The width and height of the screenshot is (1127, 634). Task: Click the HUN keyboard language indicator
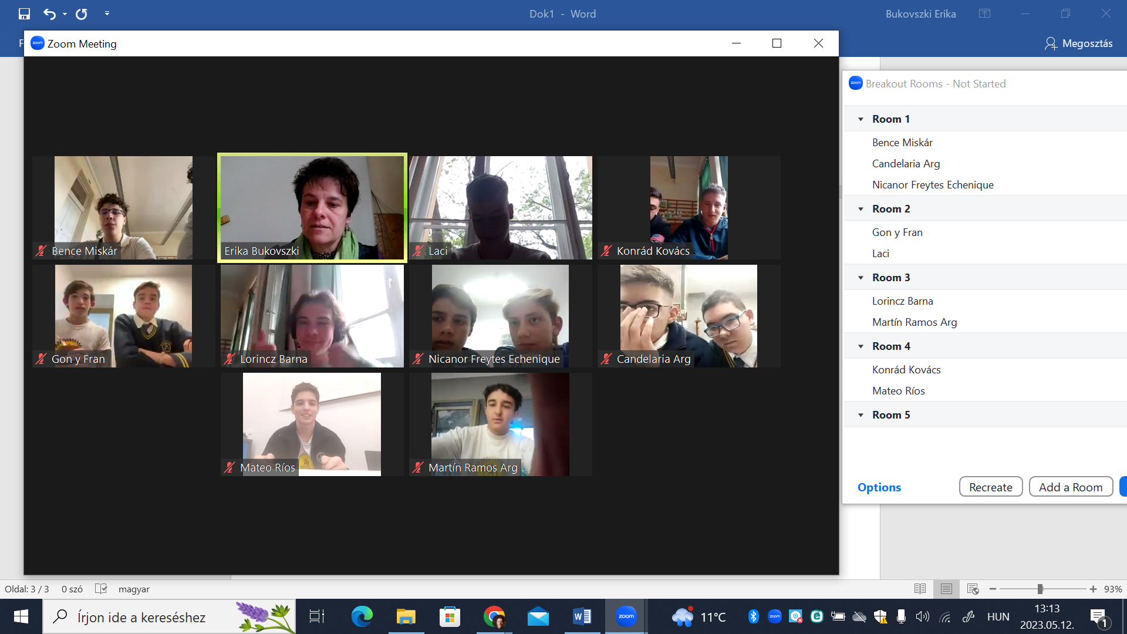(x=998, y=616)
